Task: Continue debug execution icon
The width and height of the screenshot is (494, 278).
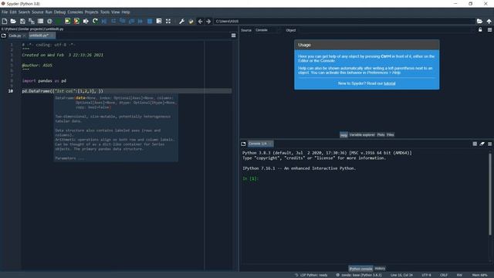Action: click(x=140, y=21)
